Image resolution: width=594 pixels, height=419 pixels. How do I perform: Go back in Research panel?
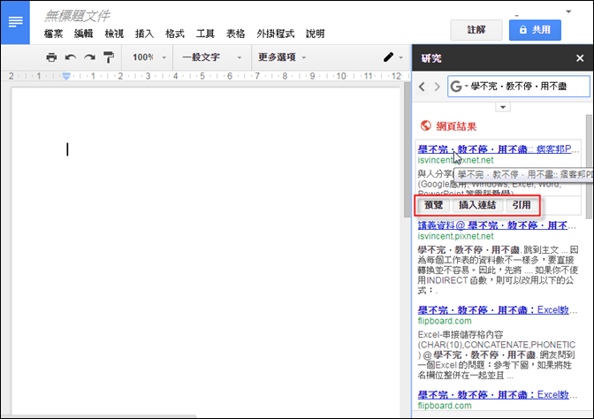[422, 87]
